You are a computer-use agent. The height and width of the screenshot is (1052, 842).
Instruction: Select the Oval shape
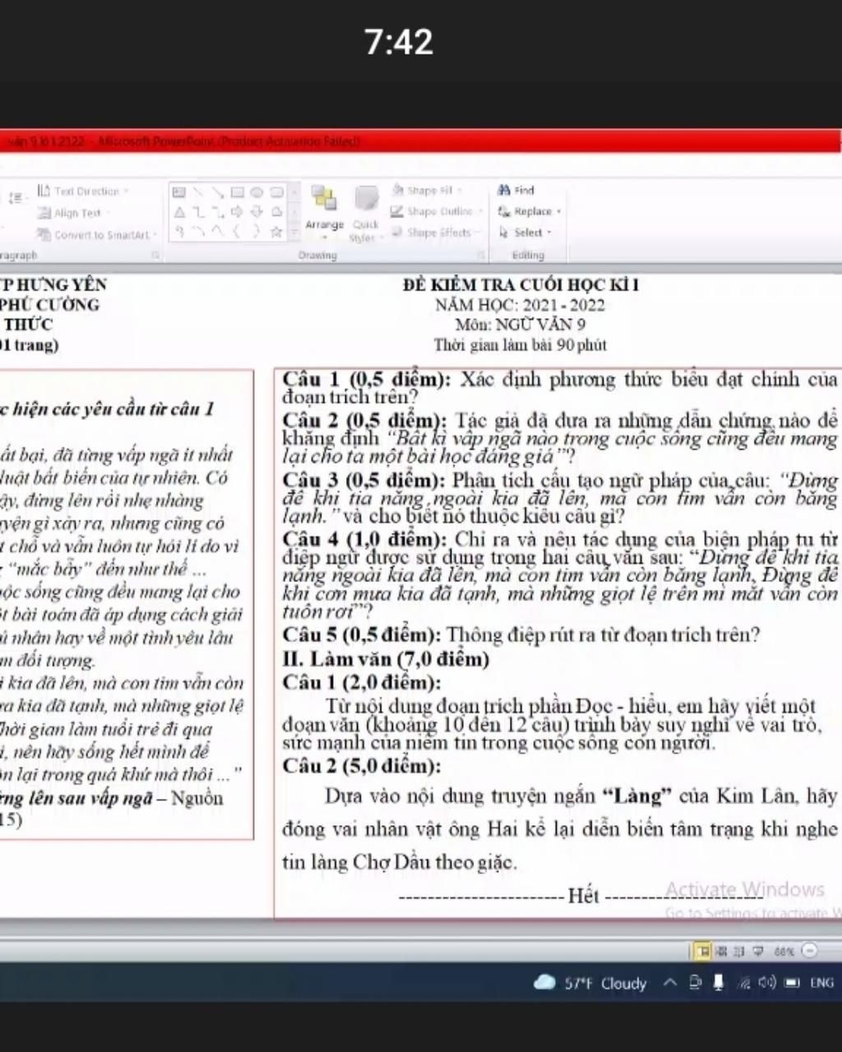[257, 192]
